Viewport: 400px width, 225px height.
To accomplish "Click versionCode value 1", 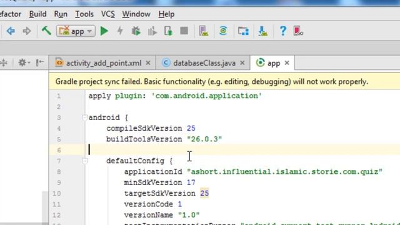I will coord(180,204).
